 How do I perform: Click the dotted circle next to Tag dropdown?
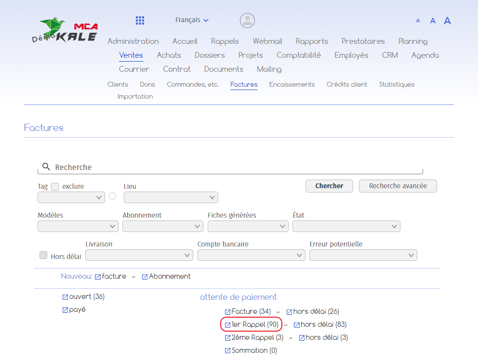[112, 196]
